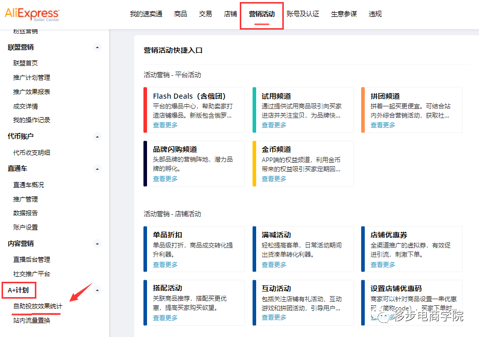Screen dimensions: 479x337
Task: Collapse the 直通车 sidebar section
Action: pyautogui.click(x=97, y=168)
